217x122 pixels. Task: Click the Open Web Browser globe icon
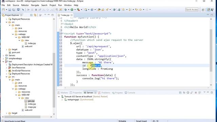114,10
